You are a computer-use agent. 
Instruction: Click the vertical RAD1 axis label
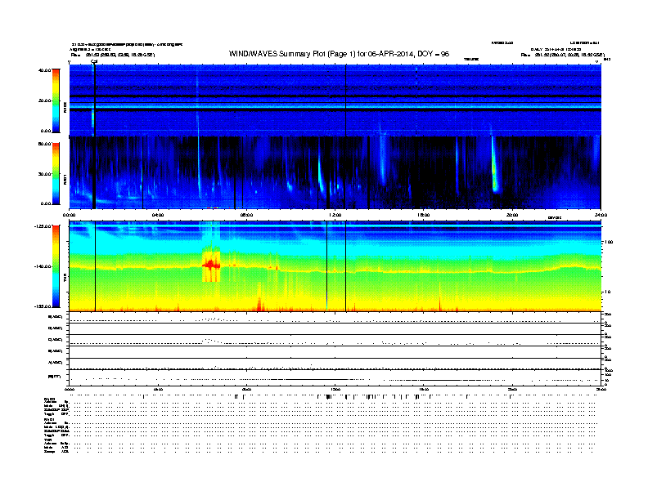pos(65,179)
